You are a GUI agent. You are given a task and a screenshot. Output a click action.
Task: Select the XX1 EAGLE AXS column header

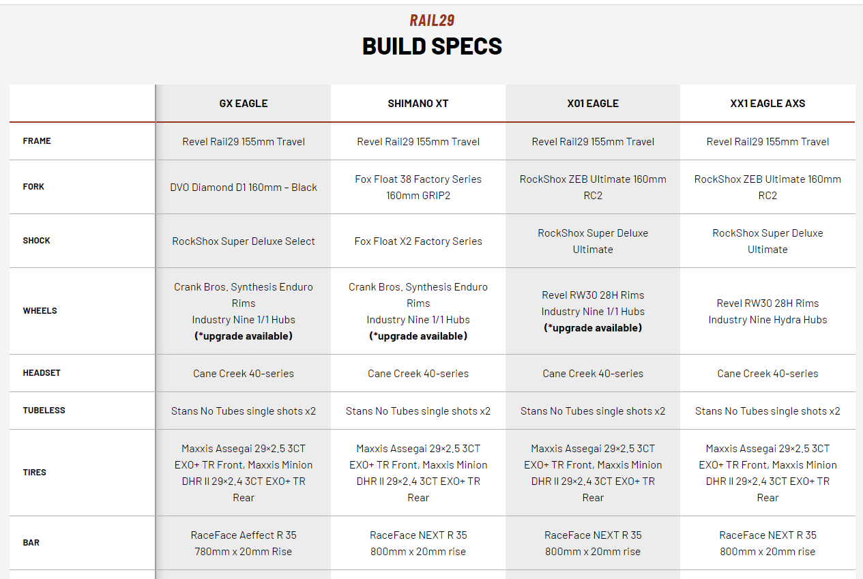(x=767, y=104)
